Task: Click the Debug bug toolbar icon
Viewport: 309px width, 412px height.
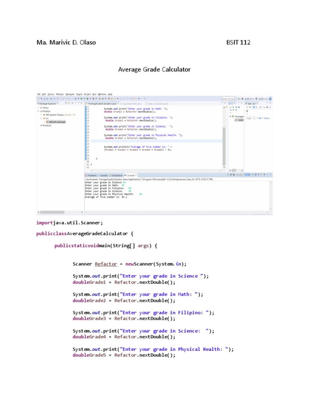Action: [x=76, y=99]
